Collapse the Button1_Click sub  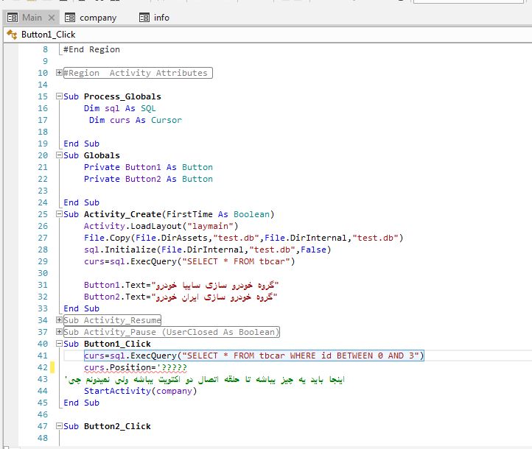[x=59, y=344]
